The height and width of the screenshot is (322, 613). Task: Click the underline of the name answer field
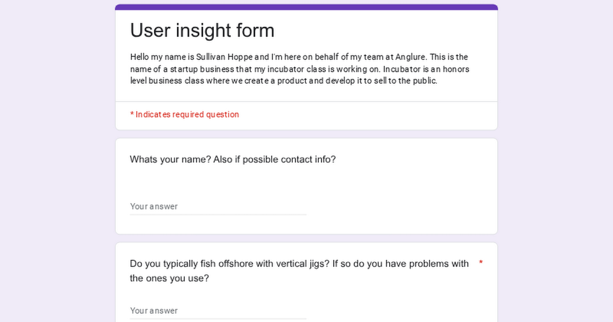click(218, 215)
